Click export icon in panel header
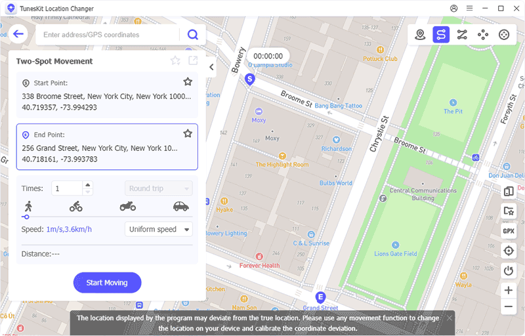Viewport: 525px width, 336px height. tap(193, 60)
